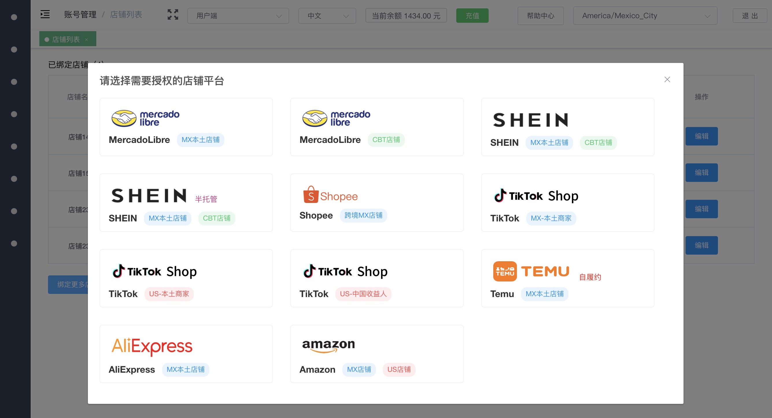The image size is (772, 418).
Task: Click the 绑定更多店铺 button
Action: click(68, 285)
